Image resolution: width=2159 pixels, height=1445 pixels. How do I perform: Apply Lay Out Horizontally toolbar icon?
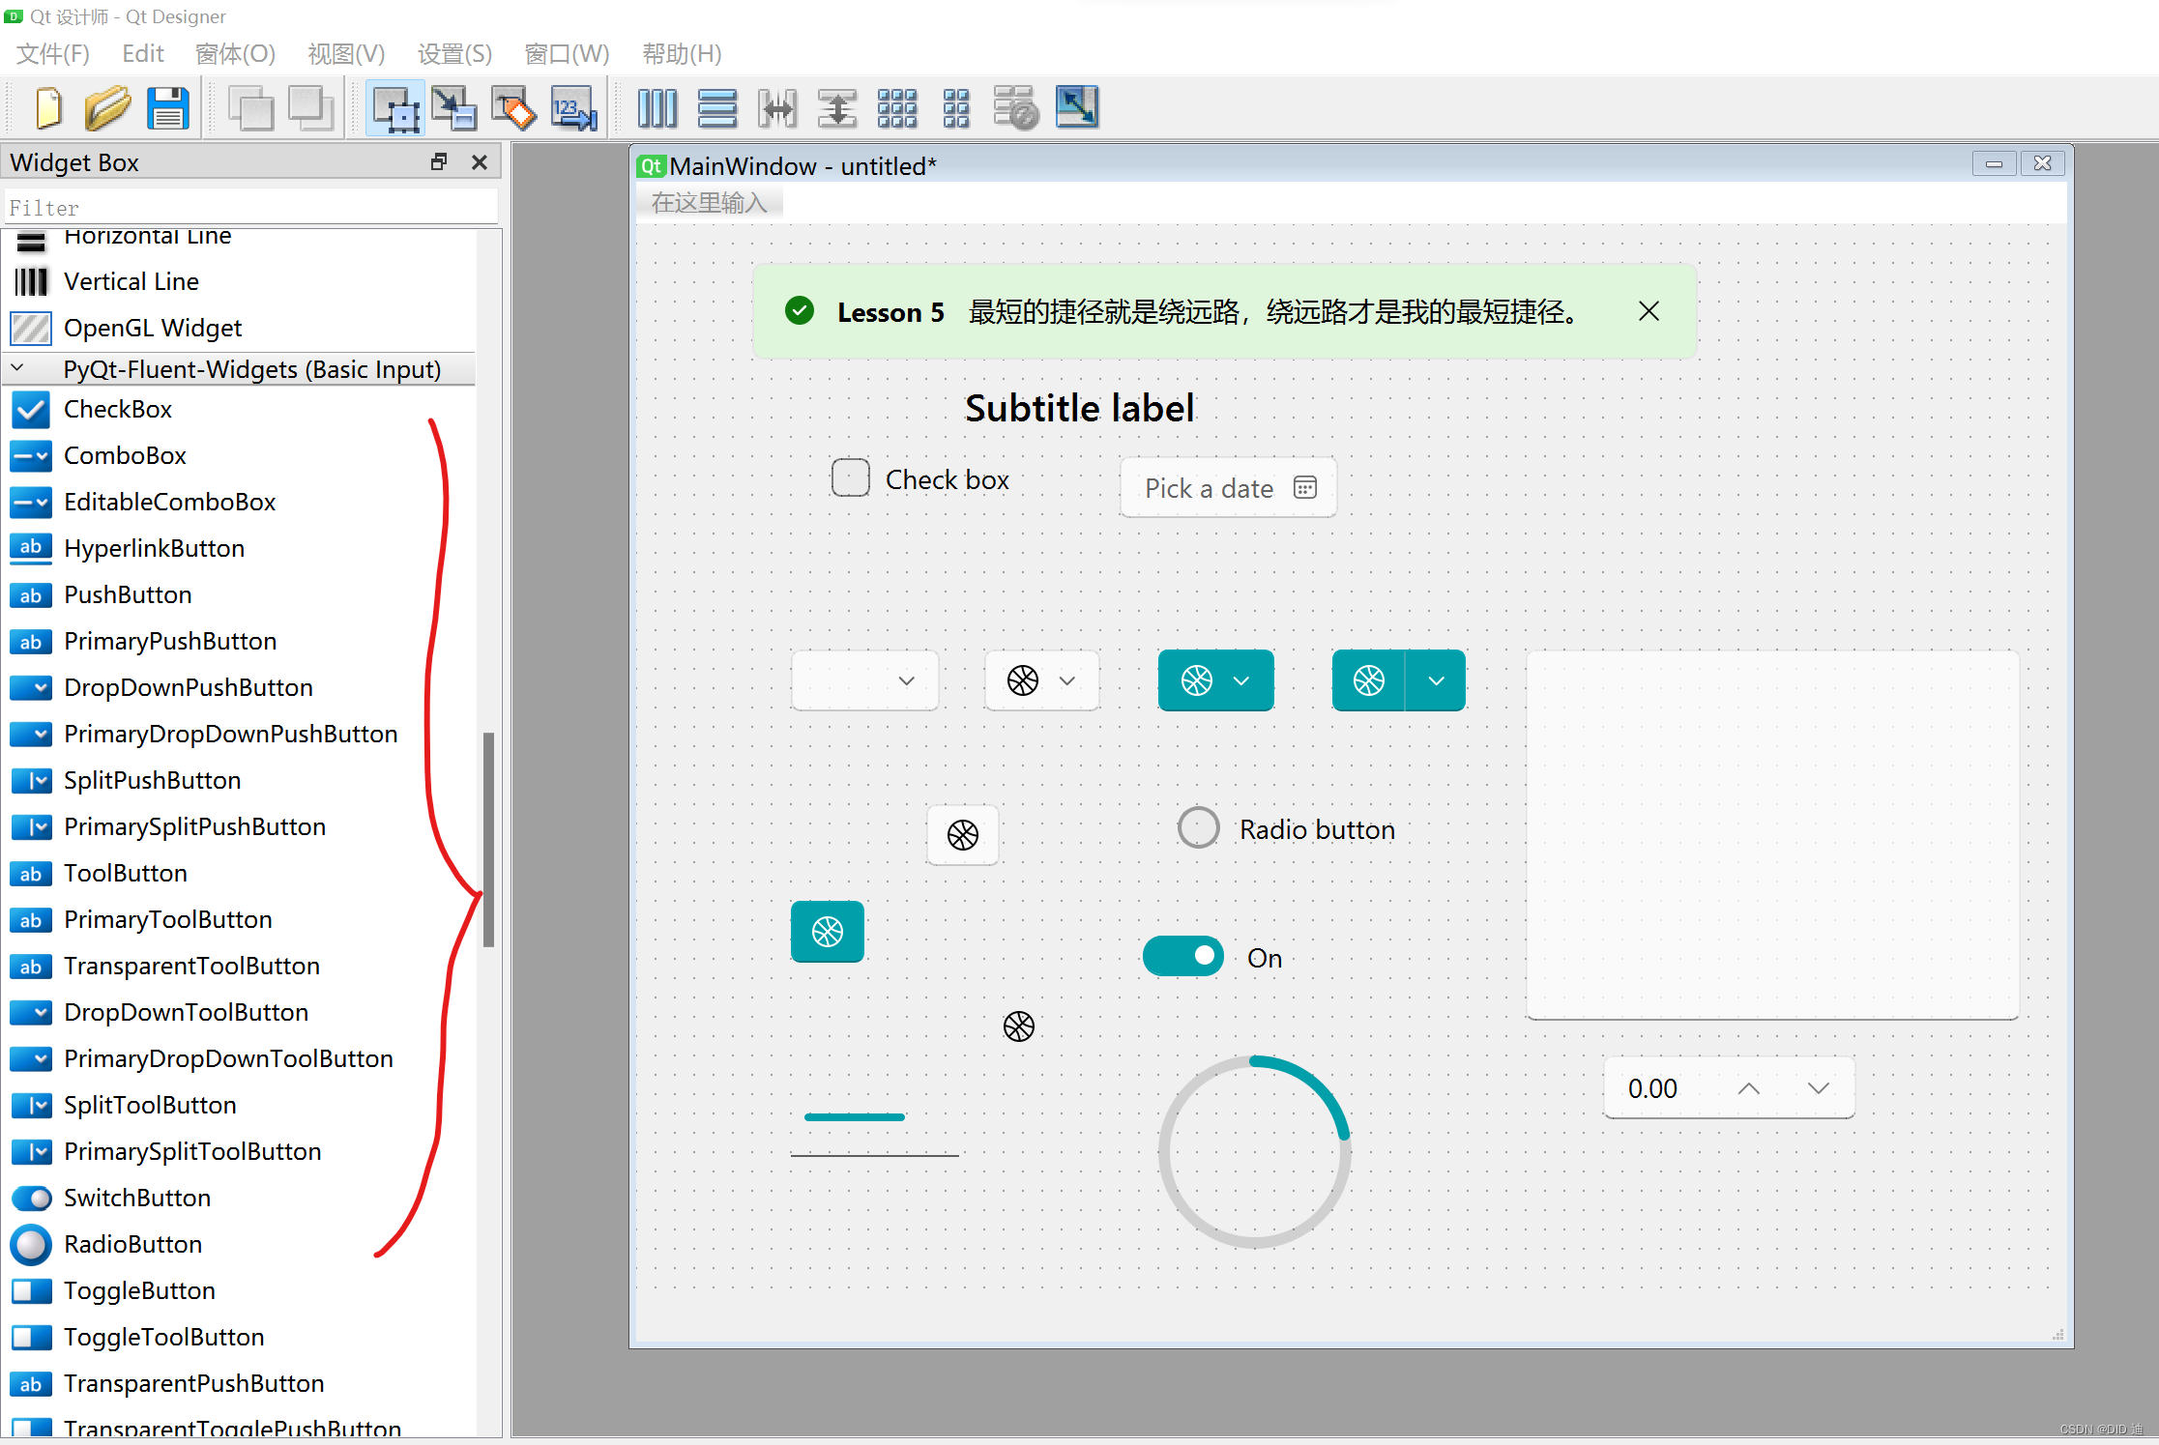coord(657,108)
